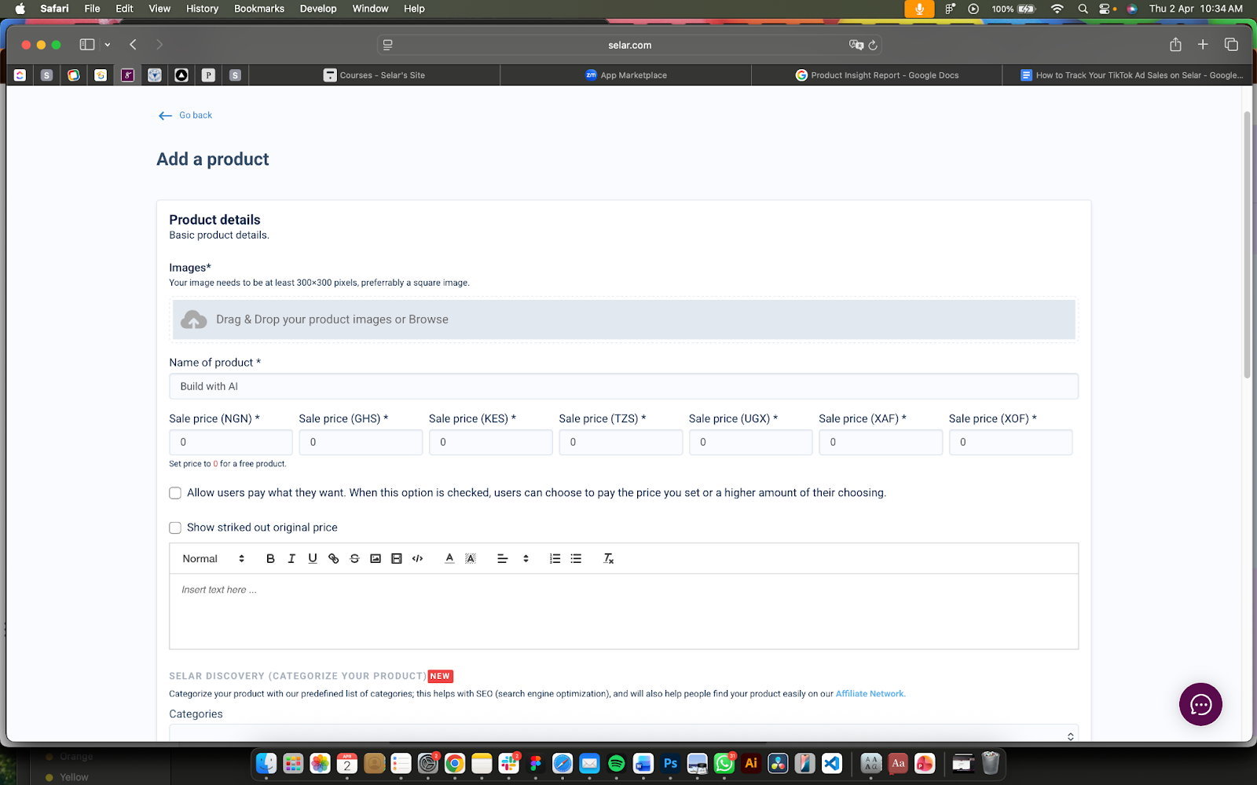The height and width of the screenshot is (785, 1257).
Task: Open the Bookmarks menu in menu bar
Action: 258,9
